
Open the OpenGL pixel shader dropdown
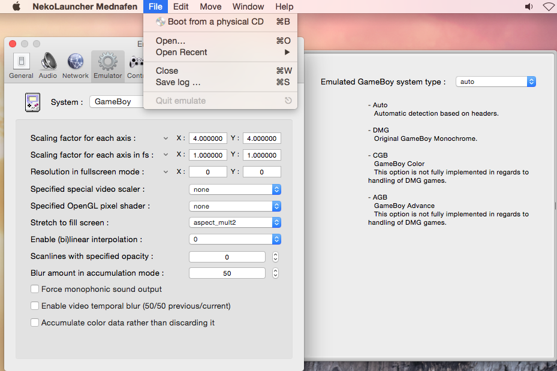coord(235,206)
